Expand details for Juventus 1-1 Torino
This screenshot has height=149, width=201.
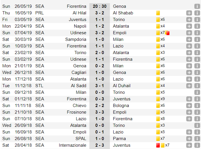[189, 20]
